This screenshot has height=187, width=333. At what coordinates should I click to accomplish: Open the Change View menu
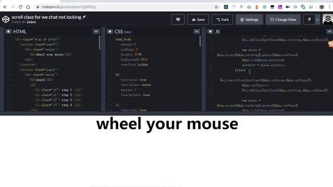click(283, 20)
